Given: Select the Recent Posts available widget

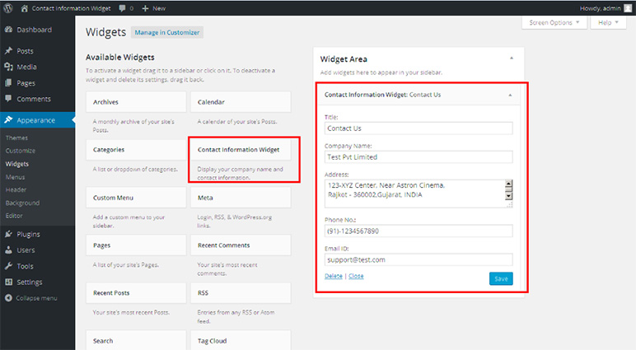Looking at the screenshot, I should 136,293.
